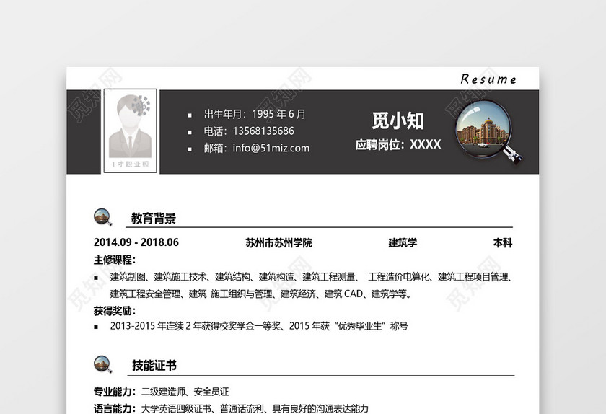Click the magnifier icon beside 技能证书

click(103, 364)
